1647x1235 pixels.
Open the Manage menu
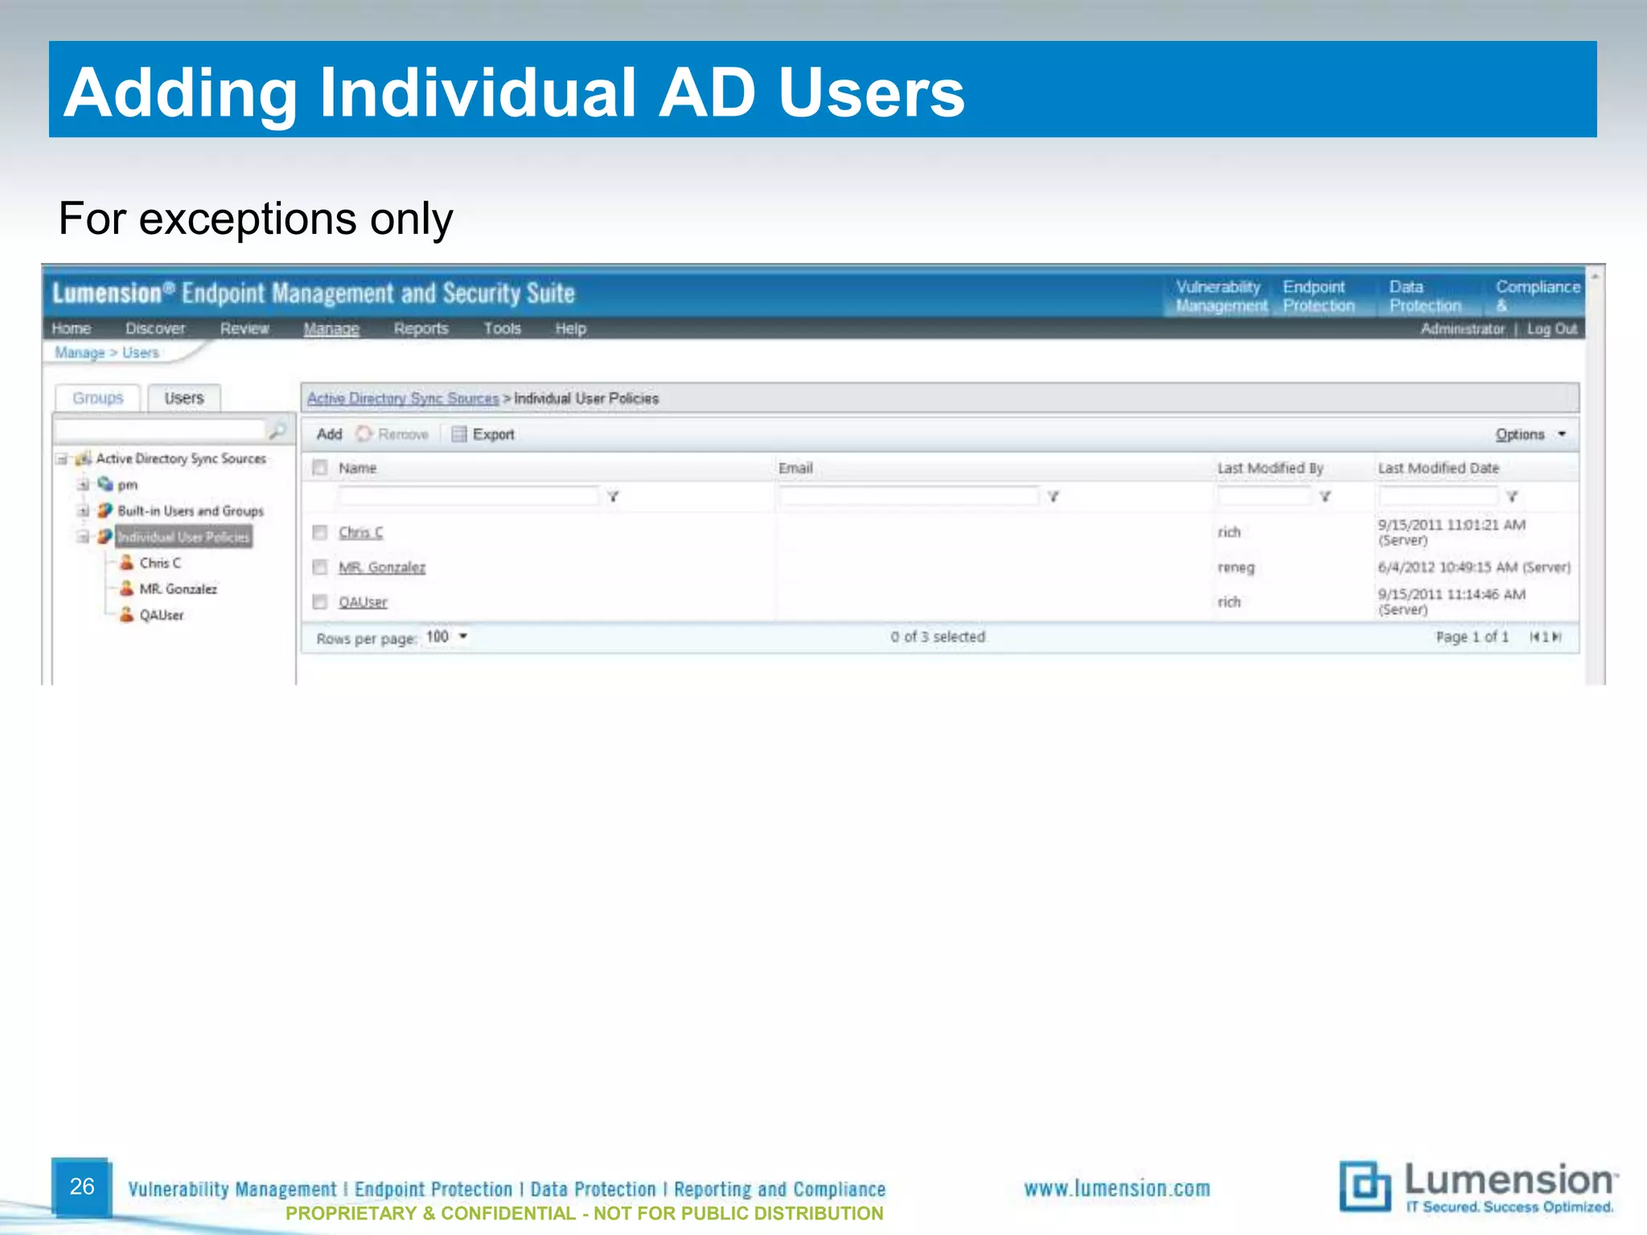pyautogui.click(x=331, y=328)
